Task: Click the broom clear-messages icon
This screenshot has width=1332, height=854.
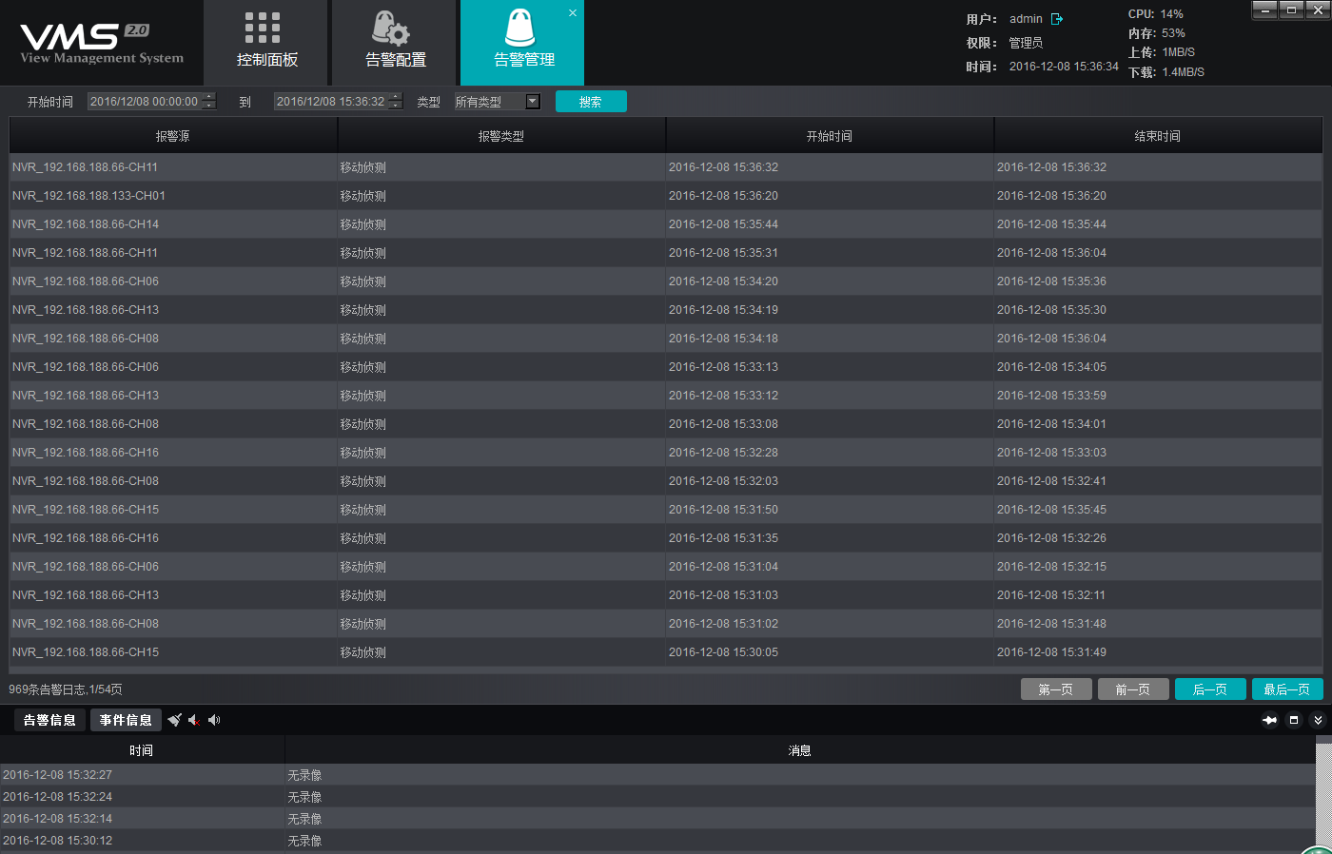Action: pos(175,720)
